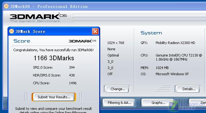Click the OS: label
The image size is (206, 113).
click(x=143, y=74)
